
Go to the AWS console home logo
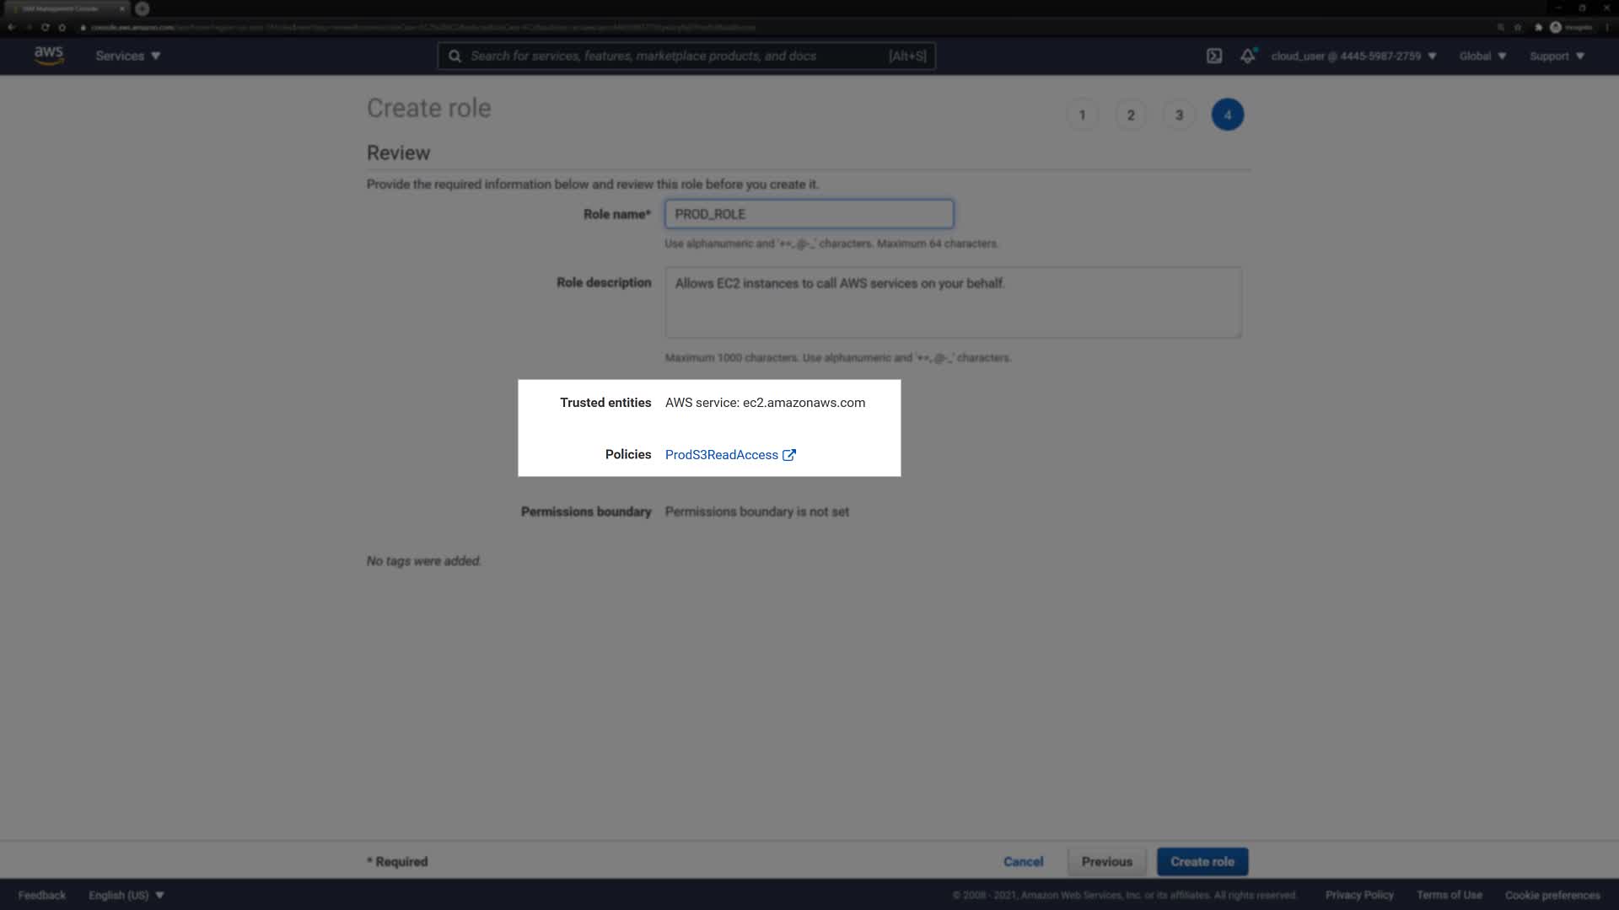pos(49,56)
